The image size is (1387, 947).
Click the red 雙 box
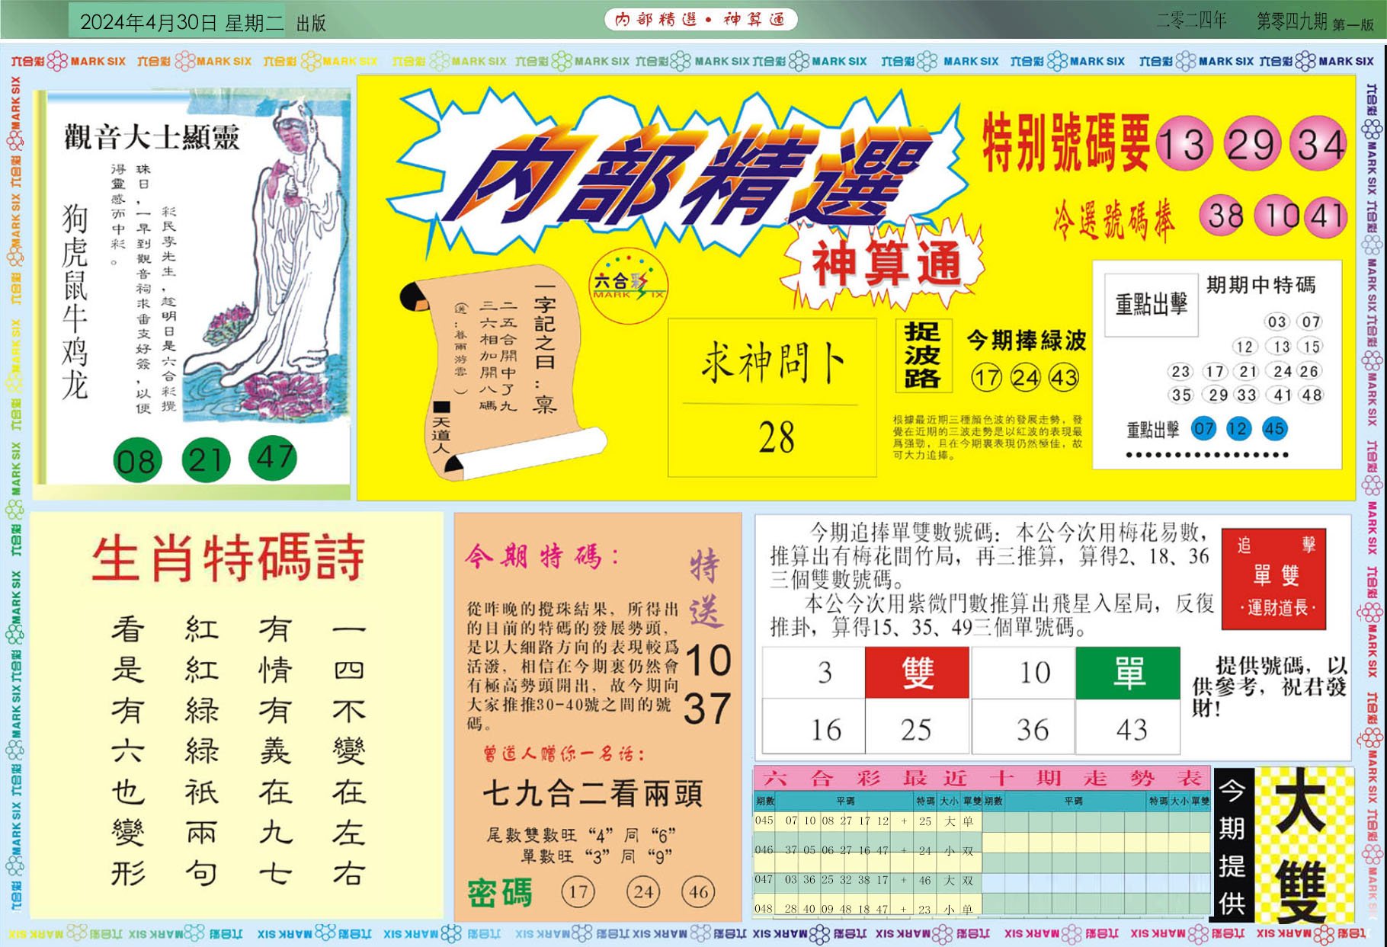pyautogui.click(x=917, y=673)
